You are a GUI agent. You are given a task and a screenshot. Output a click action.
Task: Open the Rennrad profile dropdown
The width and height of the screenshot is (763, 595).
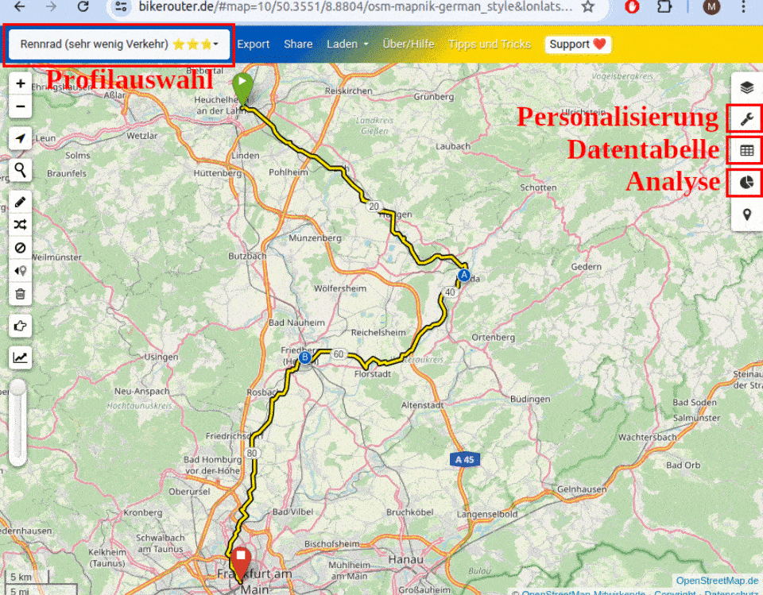pos(119,44)
